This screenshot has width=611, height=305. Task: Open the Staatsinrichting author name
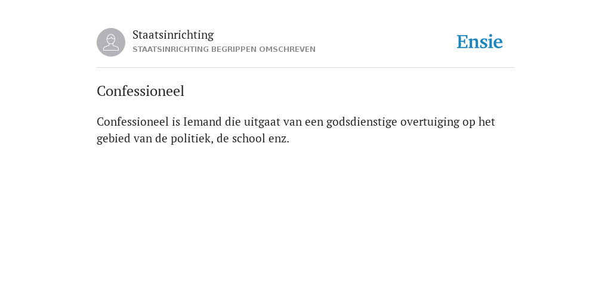tap(173, 35)
